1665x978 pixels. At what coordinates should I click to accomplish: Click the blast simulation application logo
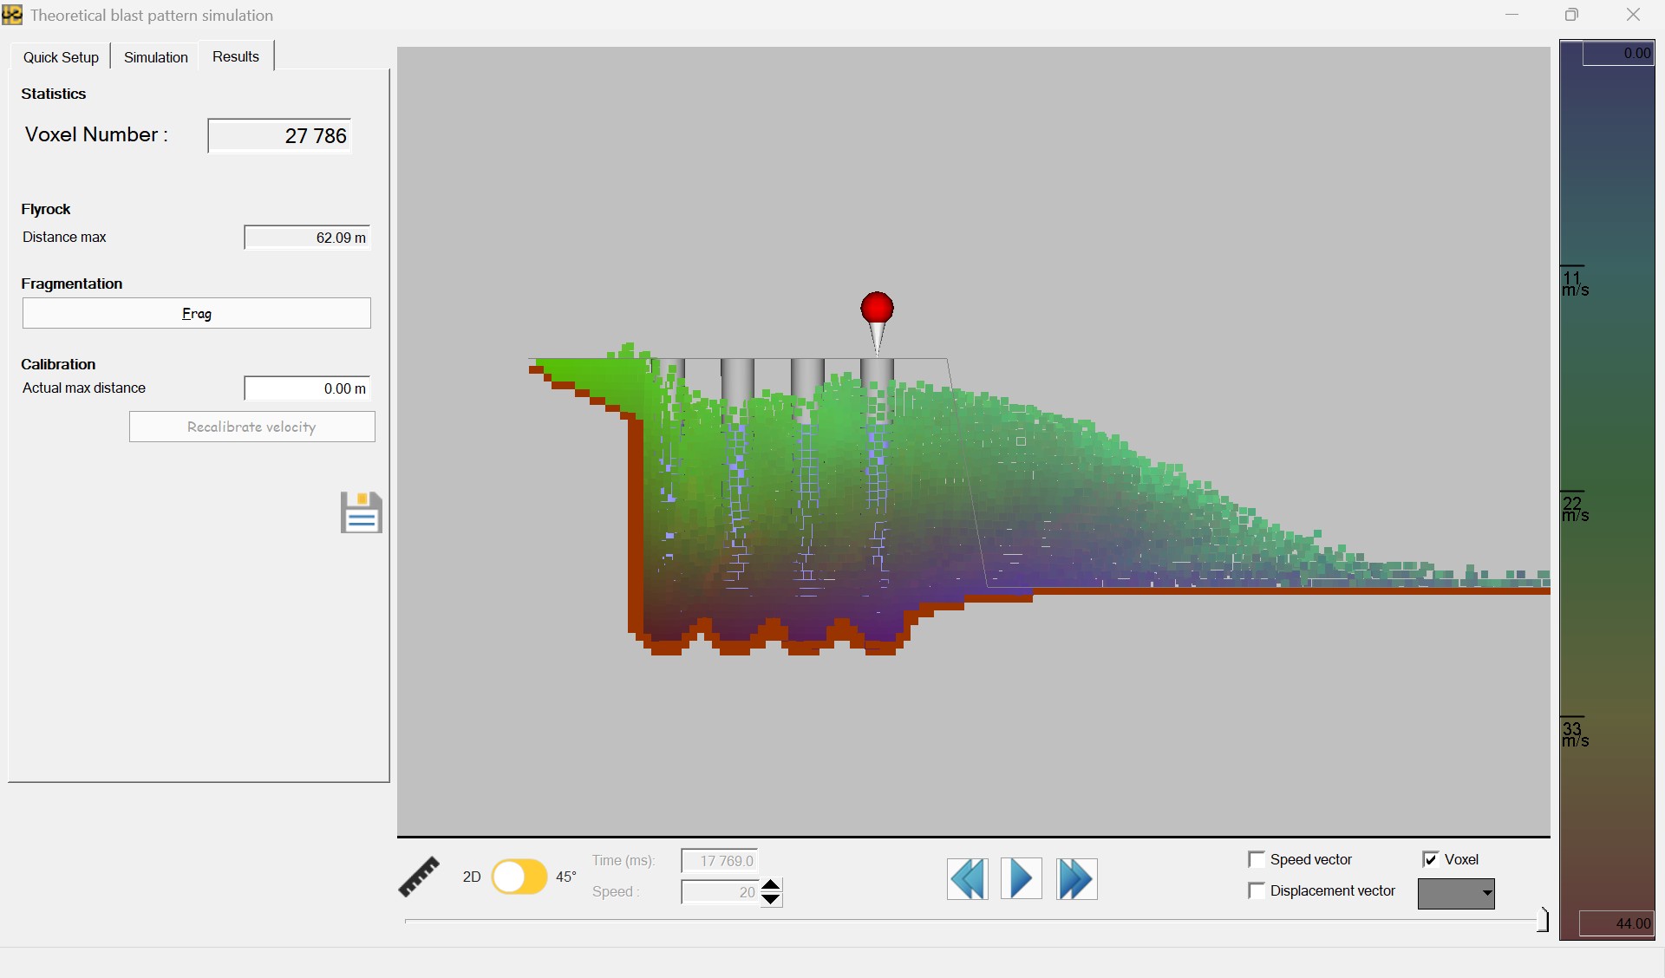(x=11, y=15)
